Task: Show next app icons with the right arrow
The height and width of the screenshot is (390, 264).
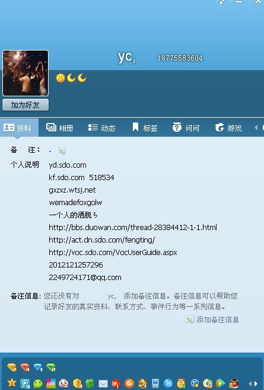Action: coord(256,384)
